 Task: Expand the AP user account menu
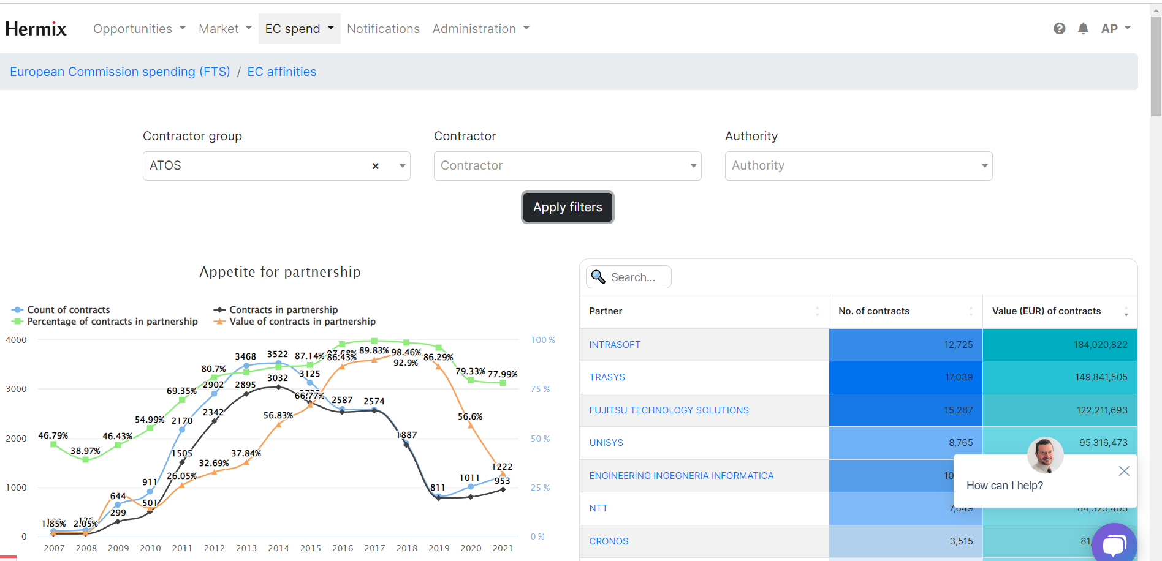pos(1115,29)
